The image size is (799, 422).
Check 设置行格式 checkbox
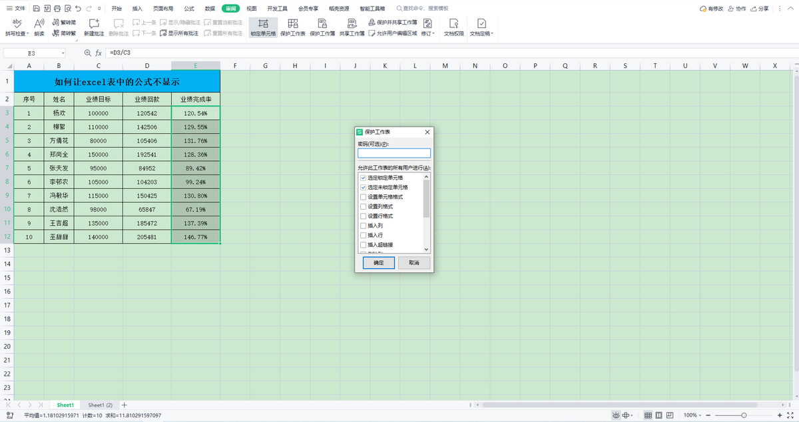[x=363, y=216]
